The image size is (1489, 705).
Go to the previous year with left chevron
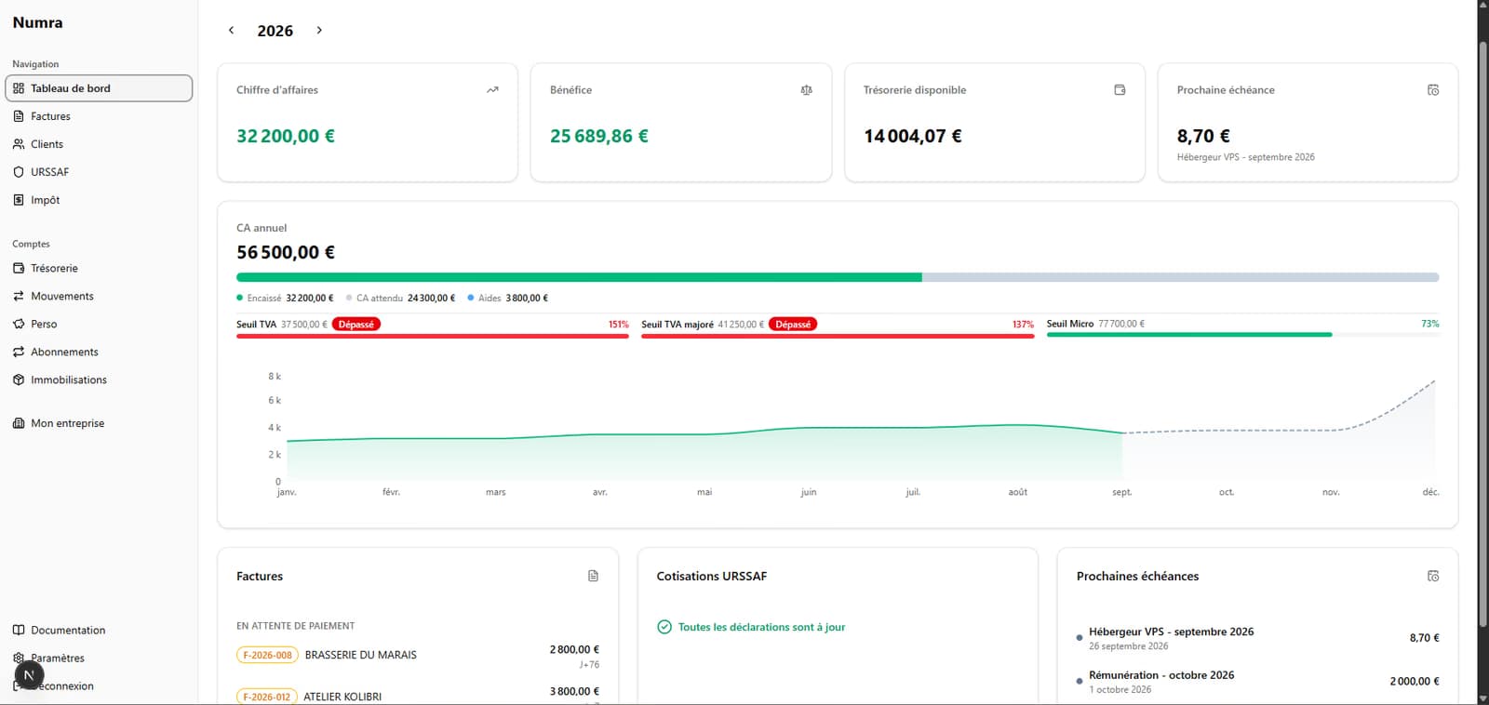232,31
